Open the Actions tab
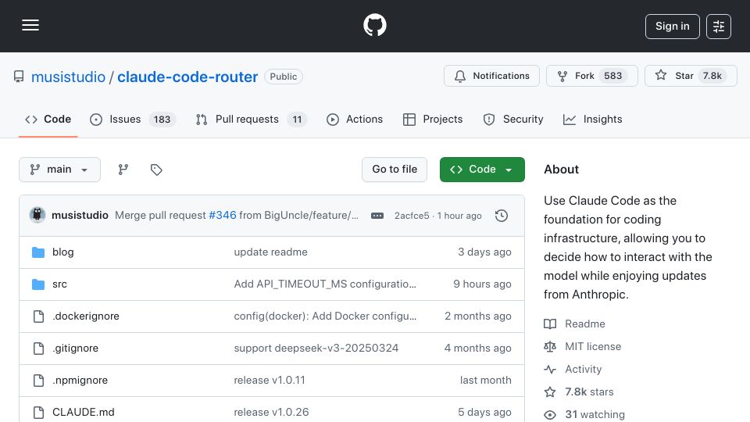 tap(355, 119)
